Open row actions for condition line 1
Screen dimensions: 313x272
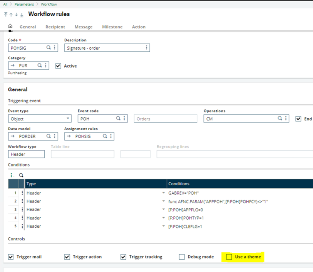22,193
